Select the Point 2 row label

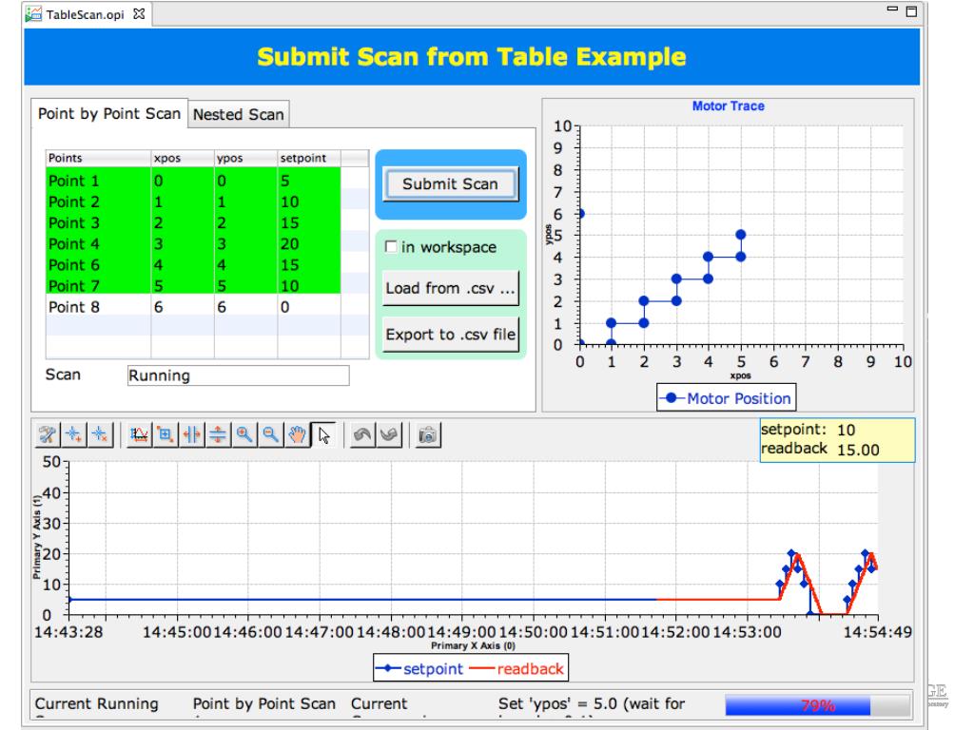pyautogui.click(x=74, y=202)
